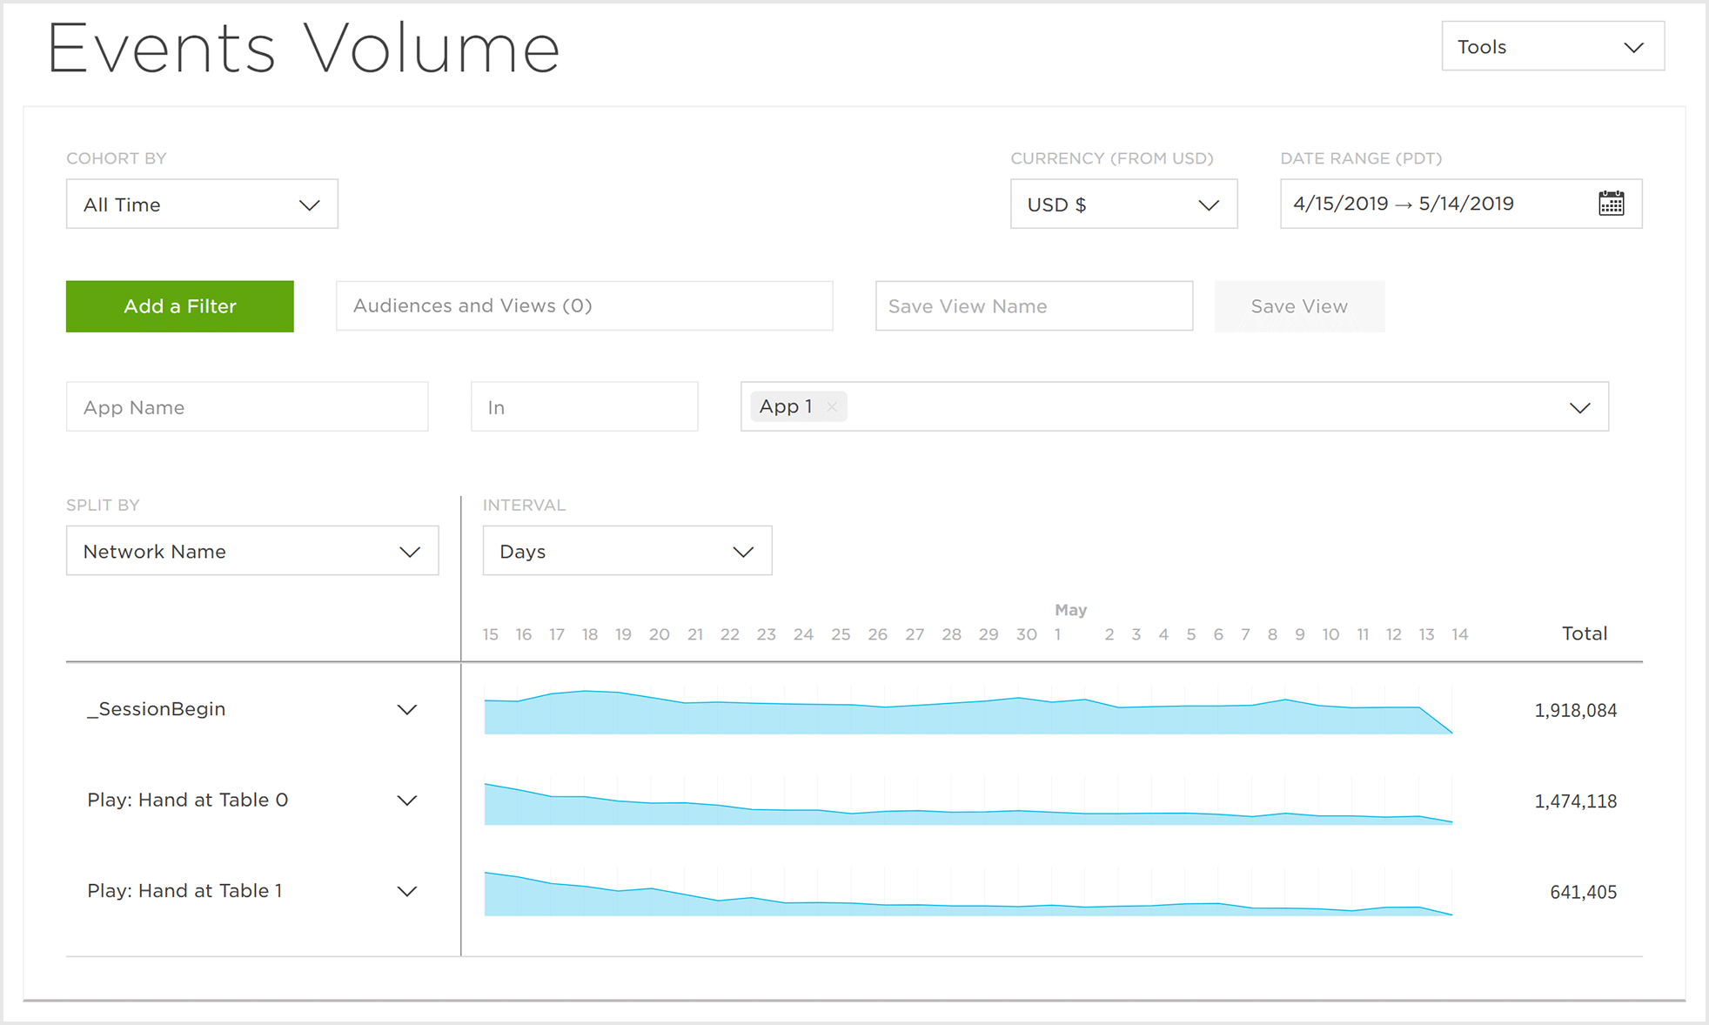Click the May 14 date marker
This screenshot has width=1709, height=1025.
pos(1459,634)
